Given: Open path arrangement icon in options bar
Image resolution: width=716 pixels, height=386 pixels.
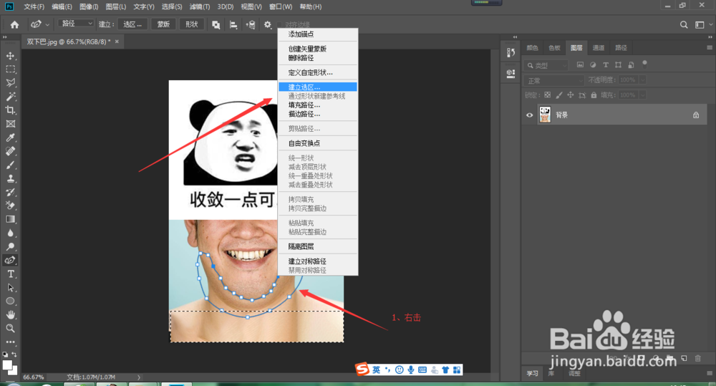Looking at the screenshot, I should click(x=250, y=24).
